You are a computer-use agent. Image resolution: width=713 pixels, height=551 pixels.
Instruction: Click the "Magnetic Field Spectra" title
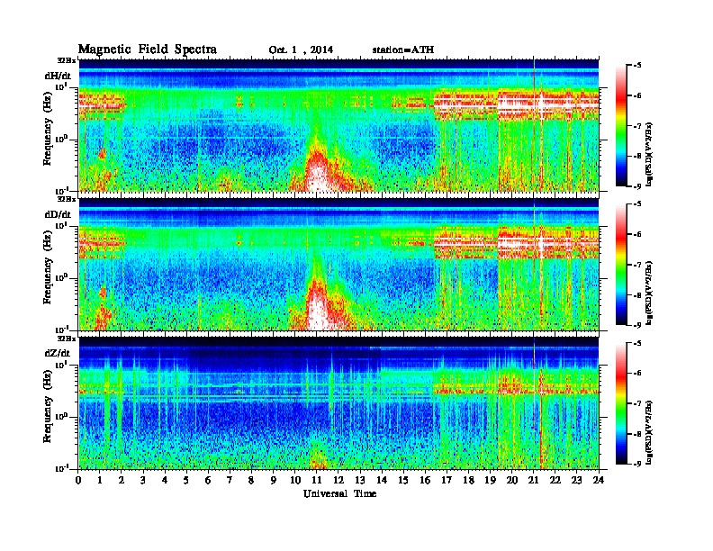point(148,50)
